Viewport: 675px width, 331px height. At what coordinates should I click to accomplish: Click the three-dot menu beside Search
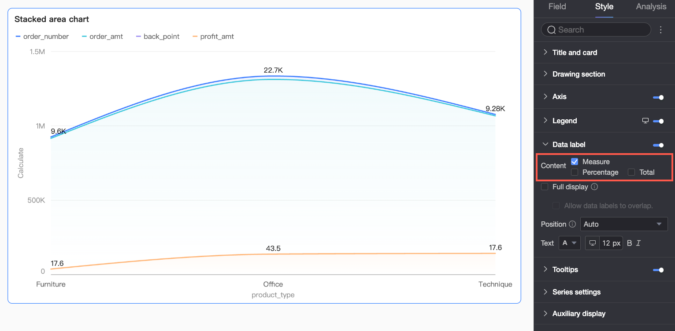(660, 30)
